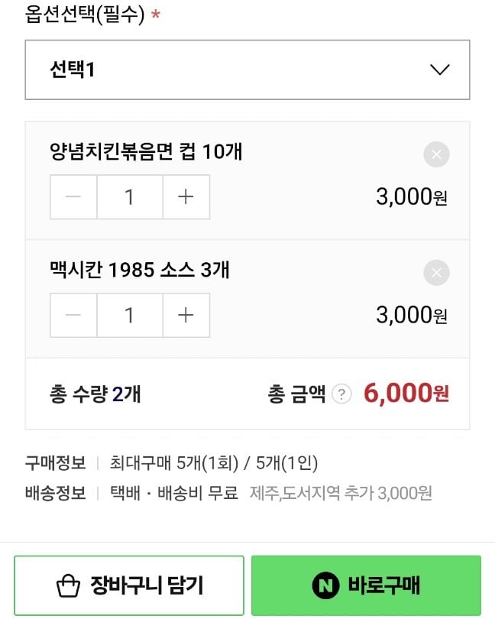Open the 선택1 option dropdown
Viewport: 495px width, 619px height.
pyautogui.click(x=247, y=70)
